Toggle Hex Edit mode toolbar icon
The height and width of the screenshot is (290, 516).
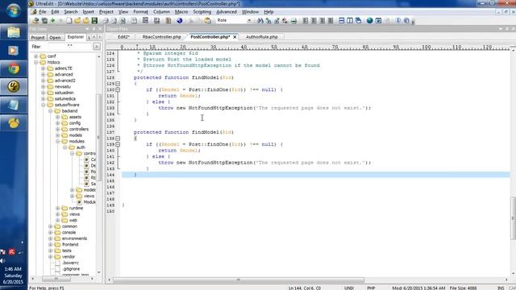click(156, 21)
